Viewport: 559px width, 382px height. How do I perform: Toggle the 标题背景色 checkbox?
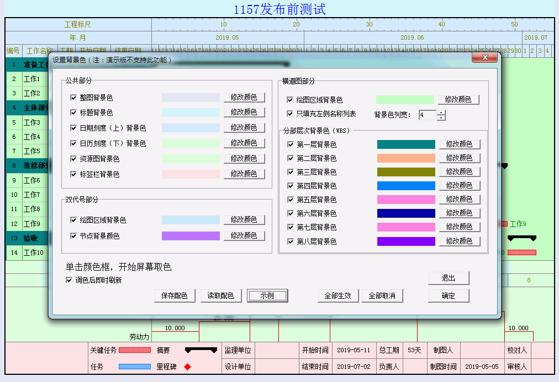pyautogui.click(x=73, y=112)
